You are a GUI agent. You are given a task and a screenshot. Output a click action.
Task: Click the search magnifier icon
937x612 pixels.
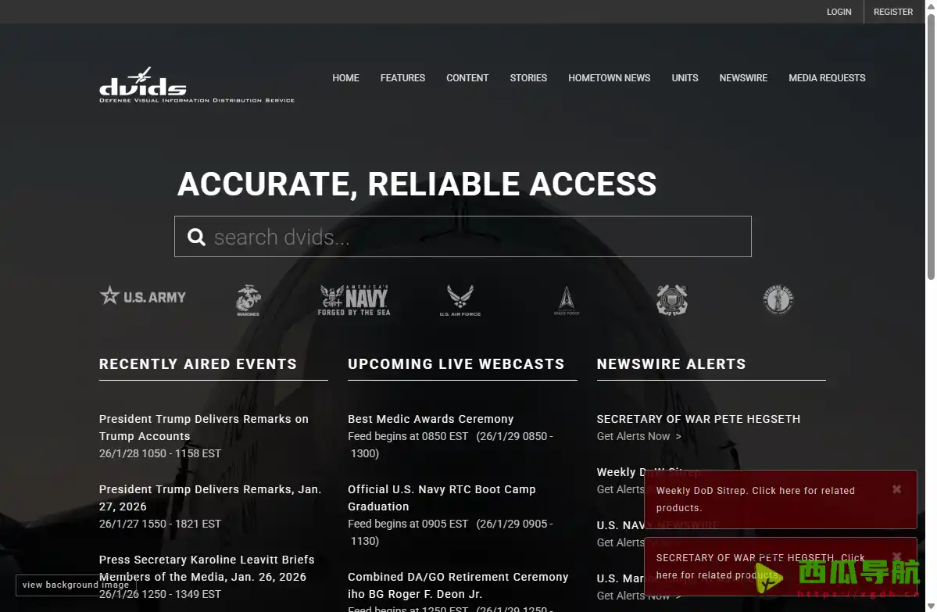196,237
